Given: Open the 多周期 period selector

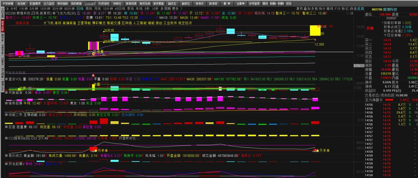Looking at the screenshot, I should tap(165, 8).
